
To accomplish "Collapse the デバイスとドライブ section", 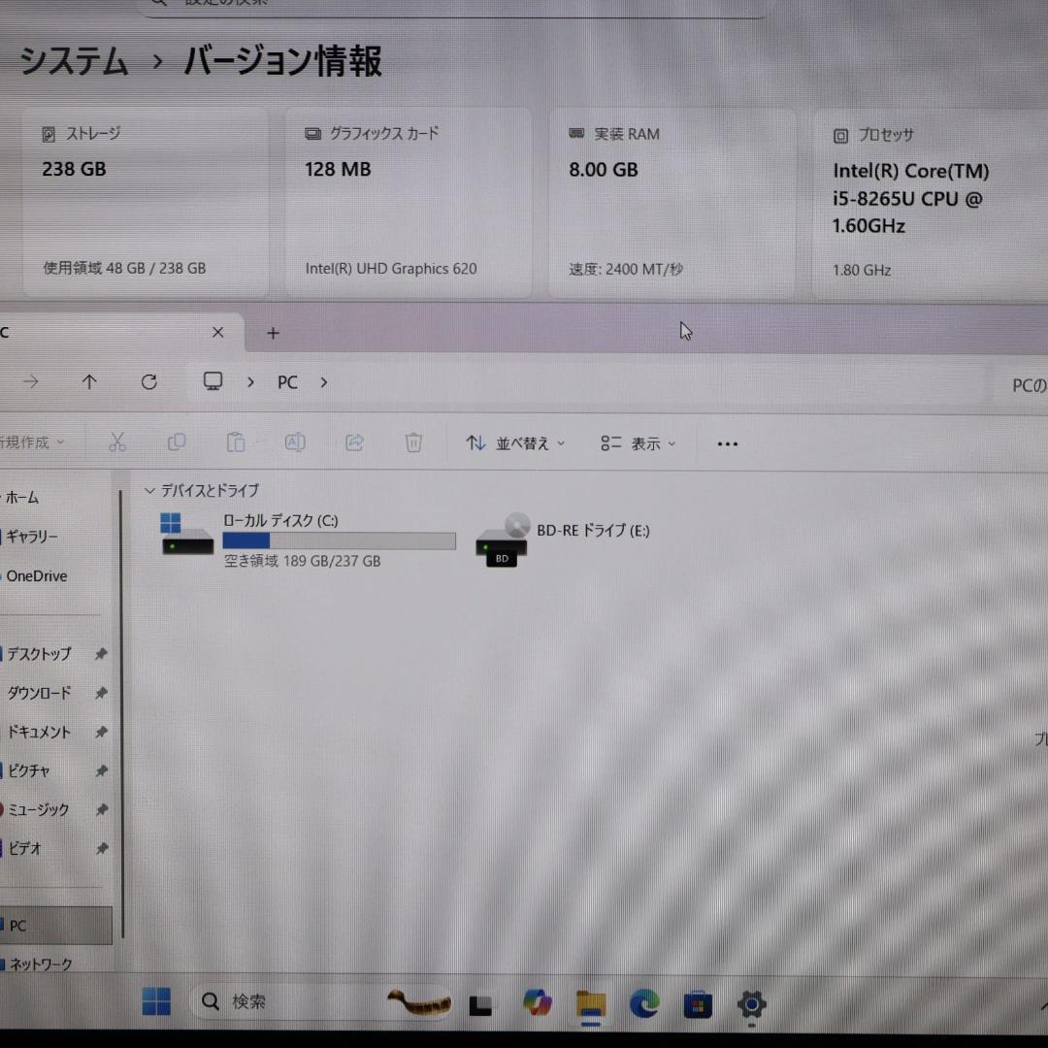I will 150,490.
